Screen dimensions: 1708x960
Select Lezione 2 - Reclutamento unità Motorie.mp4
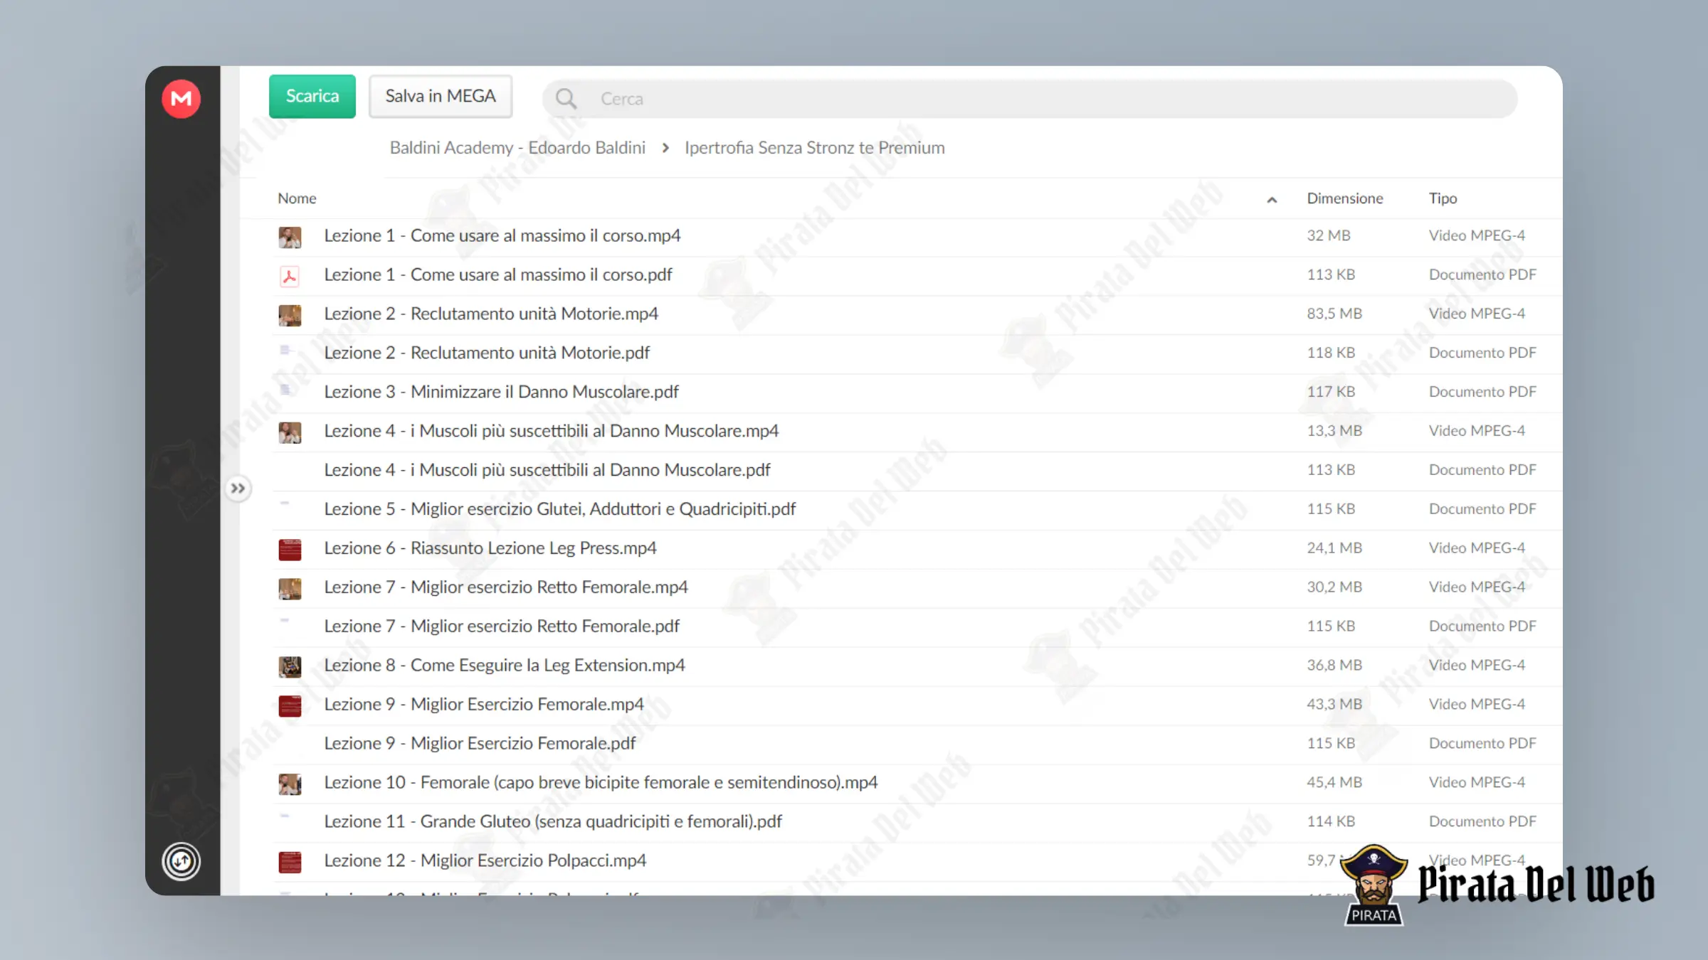click(491, 314)
